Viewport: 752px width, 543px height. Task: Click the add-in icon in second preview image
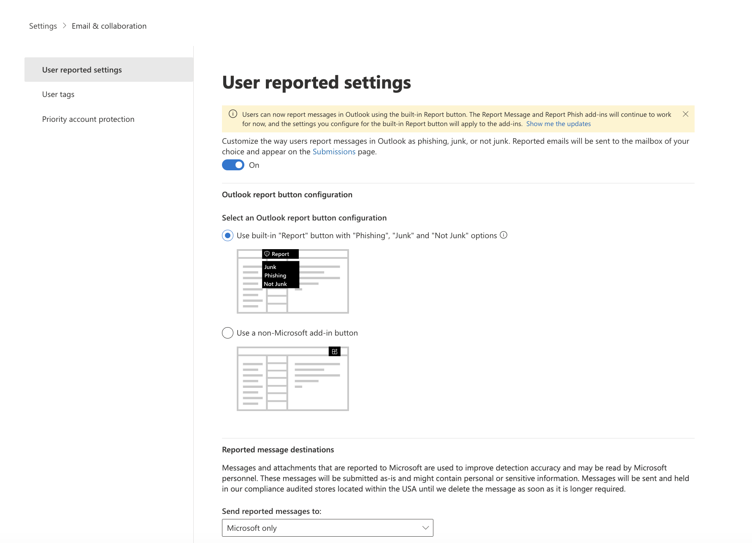tap(334, 352)
